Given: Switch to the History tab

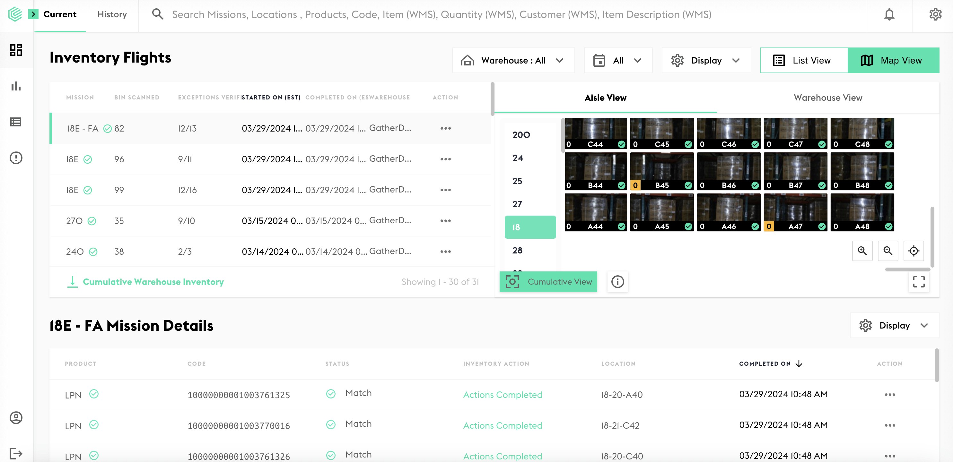Looking at the screenshot, I should click(x=112, y=14).
